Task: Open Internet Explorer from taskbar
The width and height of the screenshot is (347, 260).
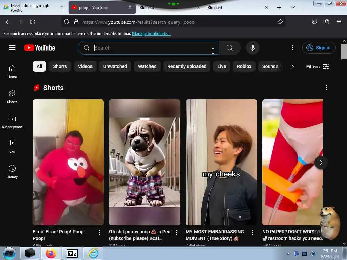Action: pyautogui.click(x=93, y=253)
